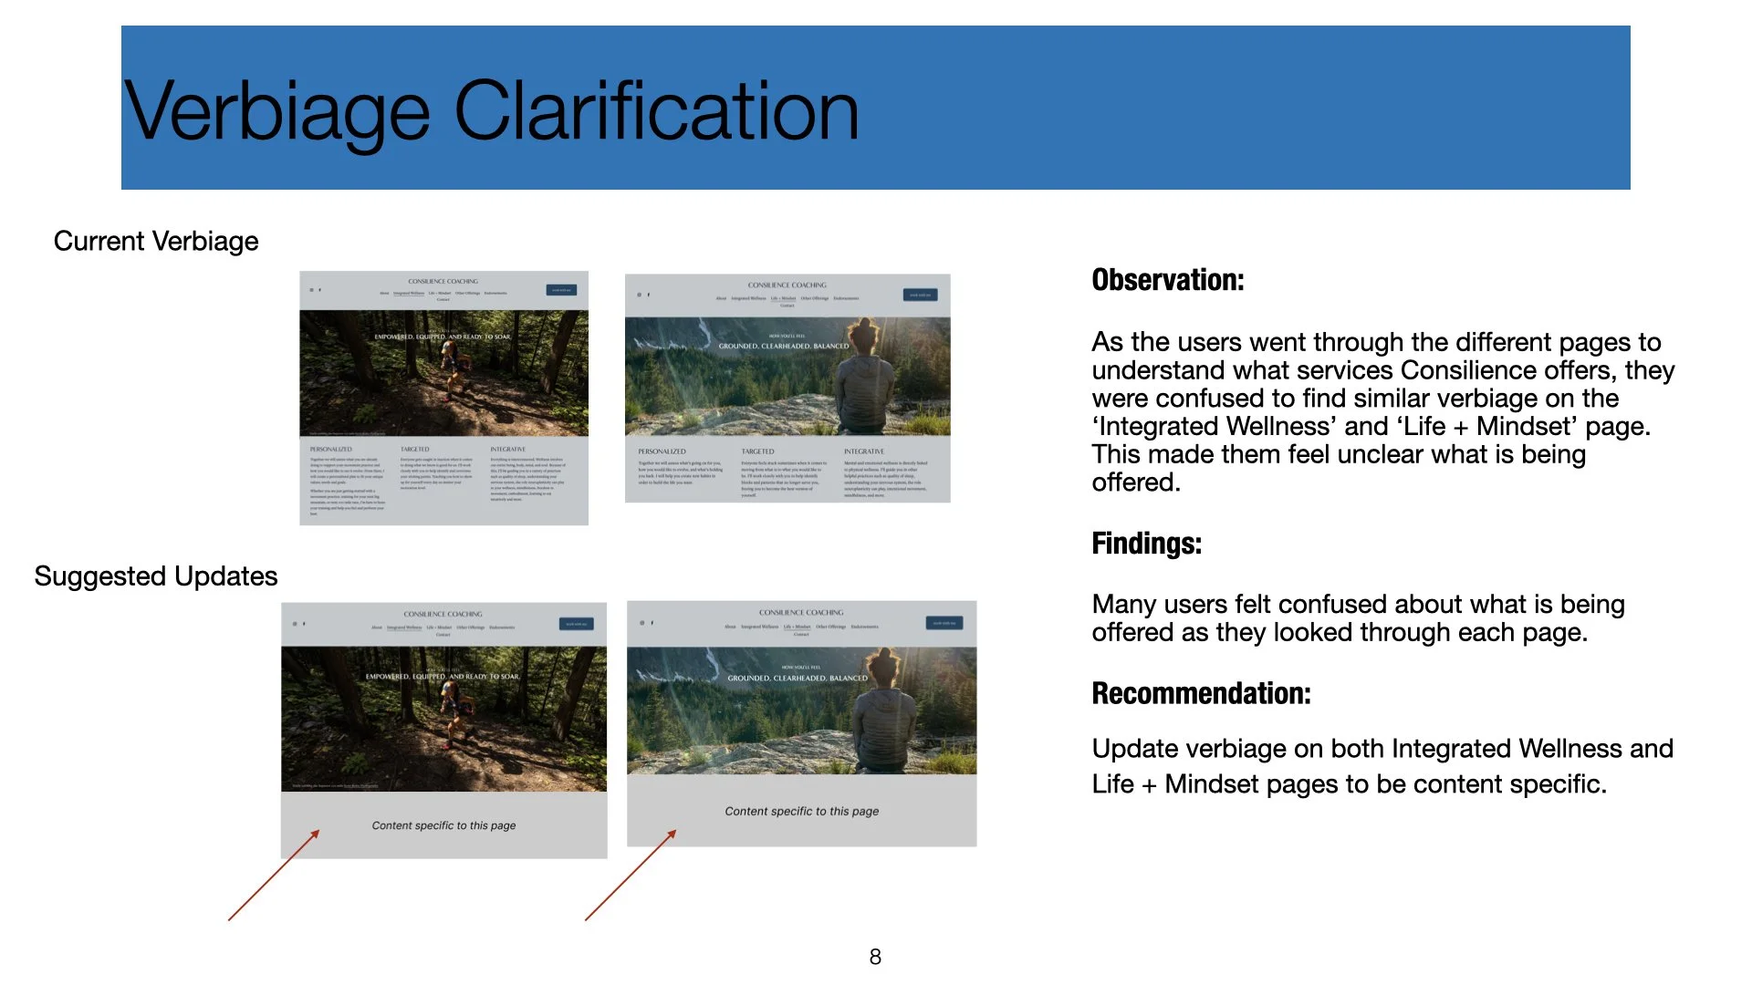
Task: Select the Observation heading
Action: click(1167, 280)
